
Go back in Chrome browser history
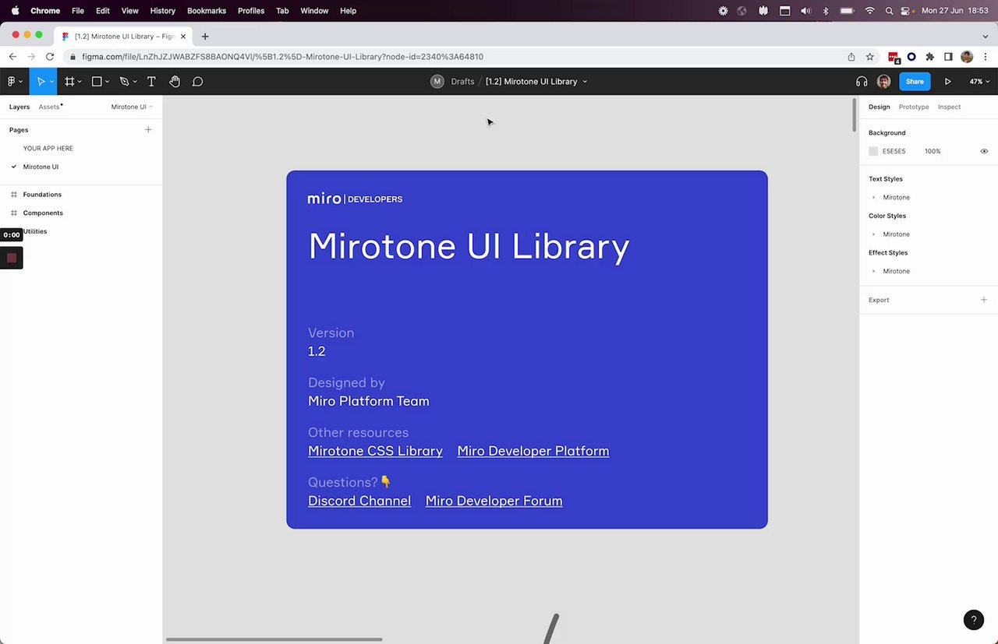click(12, 57)
